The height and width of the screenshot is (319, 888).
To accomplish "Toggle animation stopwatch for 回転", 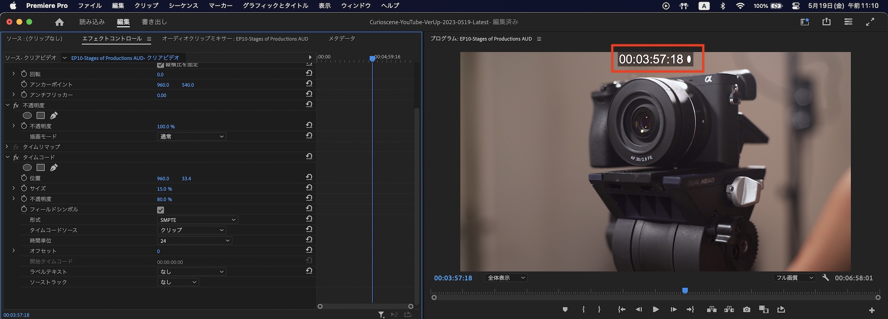I will point(24,74).
